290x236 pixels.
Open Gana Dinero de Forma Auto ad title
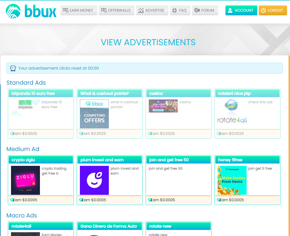(109, 226)
